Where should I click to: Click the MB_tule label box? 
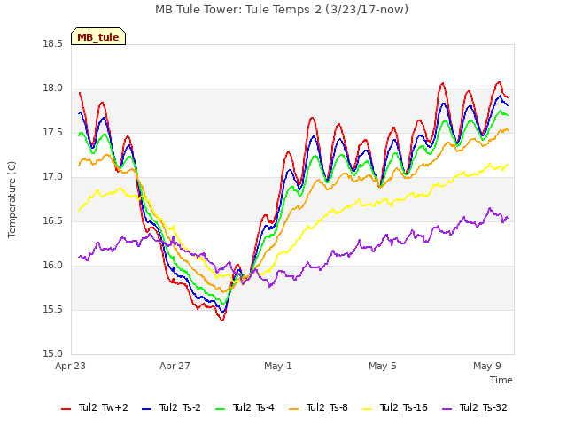[98, 36]
